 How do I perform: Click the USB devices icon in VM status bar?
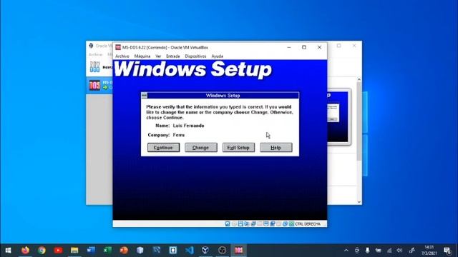coord(260,223)
